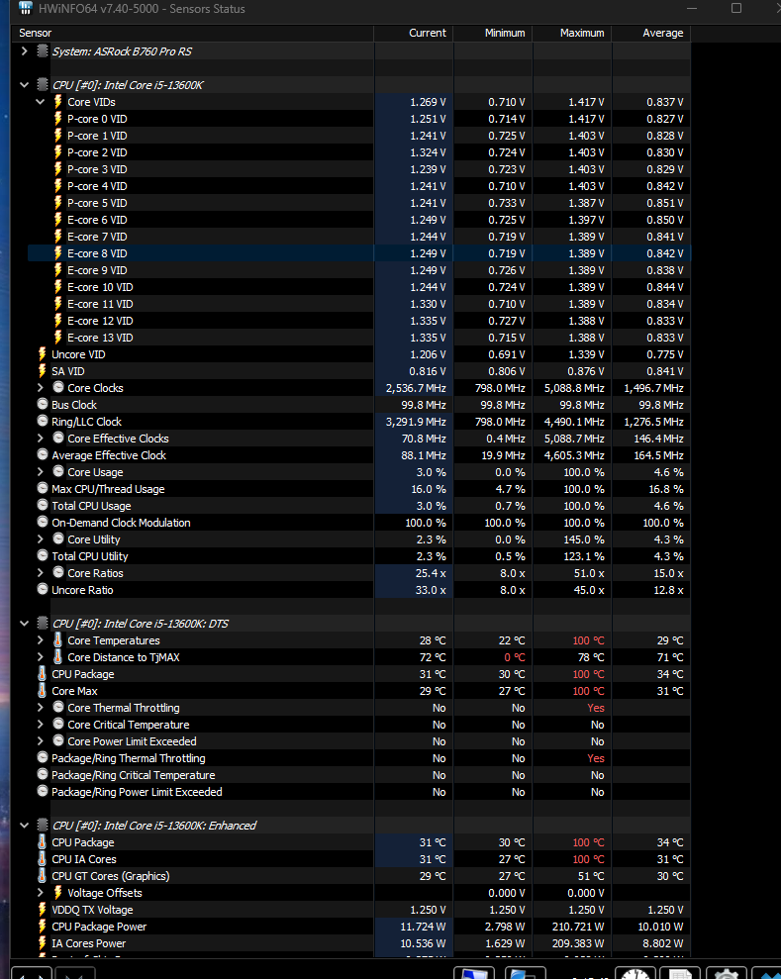Click the clock icon of Average Effective Clock
The width and height of the screenshot is (781, 979).
point(43,454)
